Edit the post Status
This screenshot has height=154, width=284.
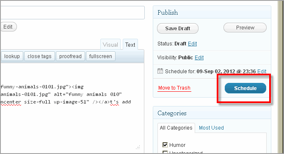click(x=192, y=44)
